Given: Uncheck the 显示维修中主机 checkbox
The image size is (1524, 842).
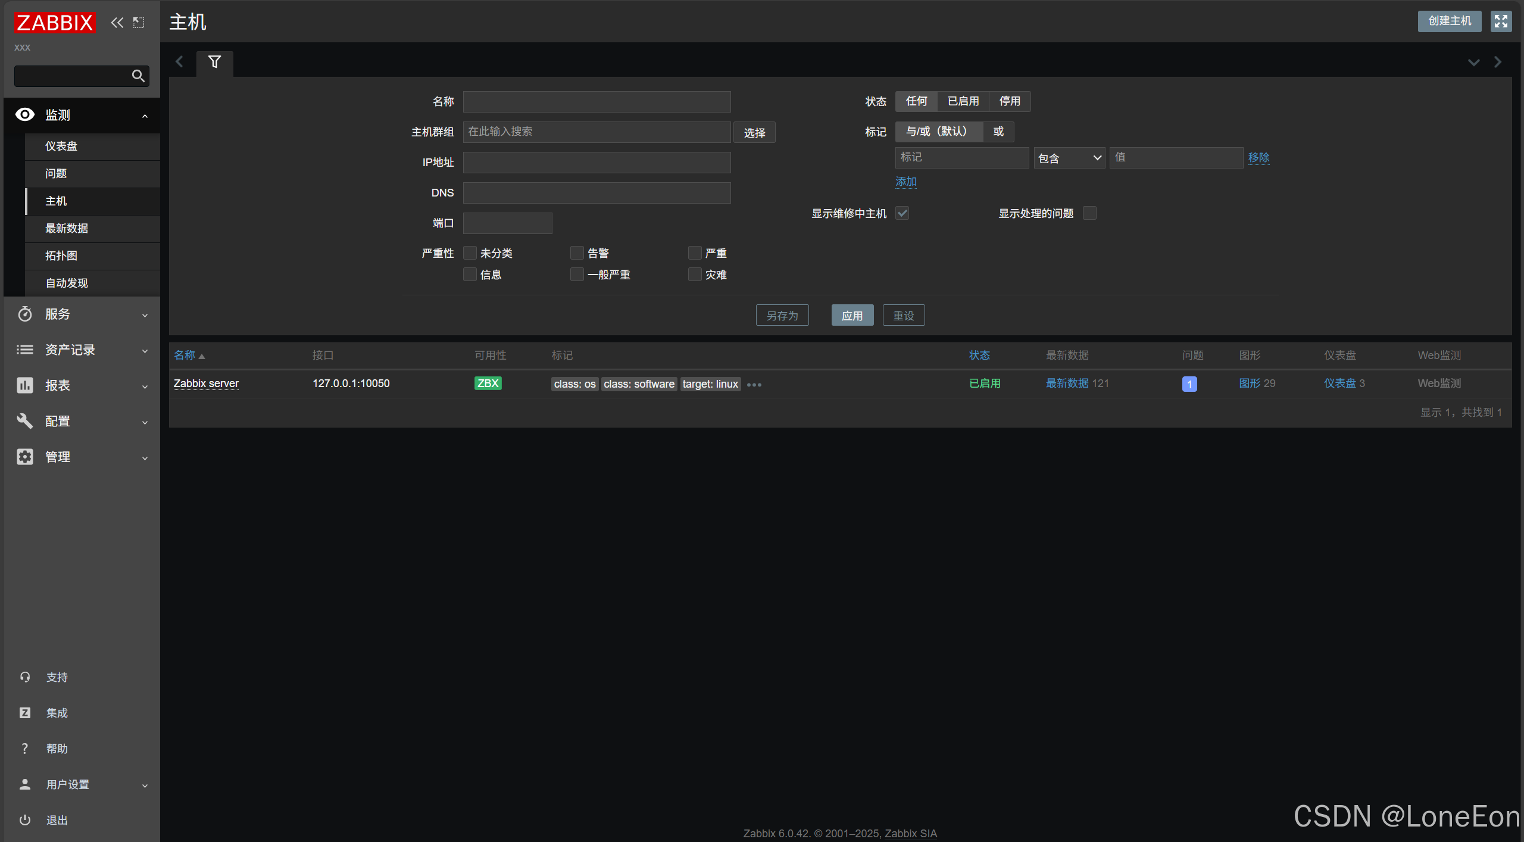Looking at the screenshot, I should pyautogui.click(x=902, y=213).
